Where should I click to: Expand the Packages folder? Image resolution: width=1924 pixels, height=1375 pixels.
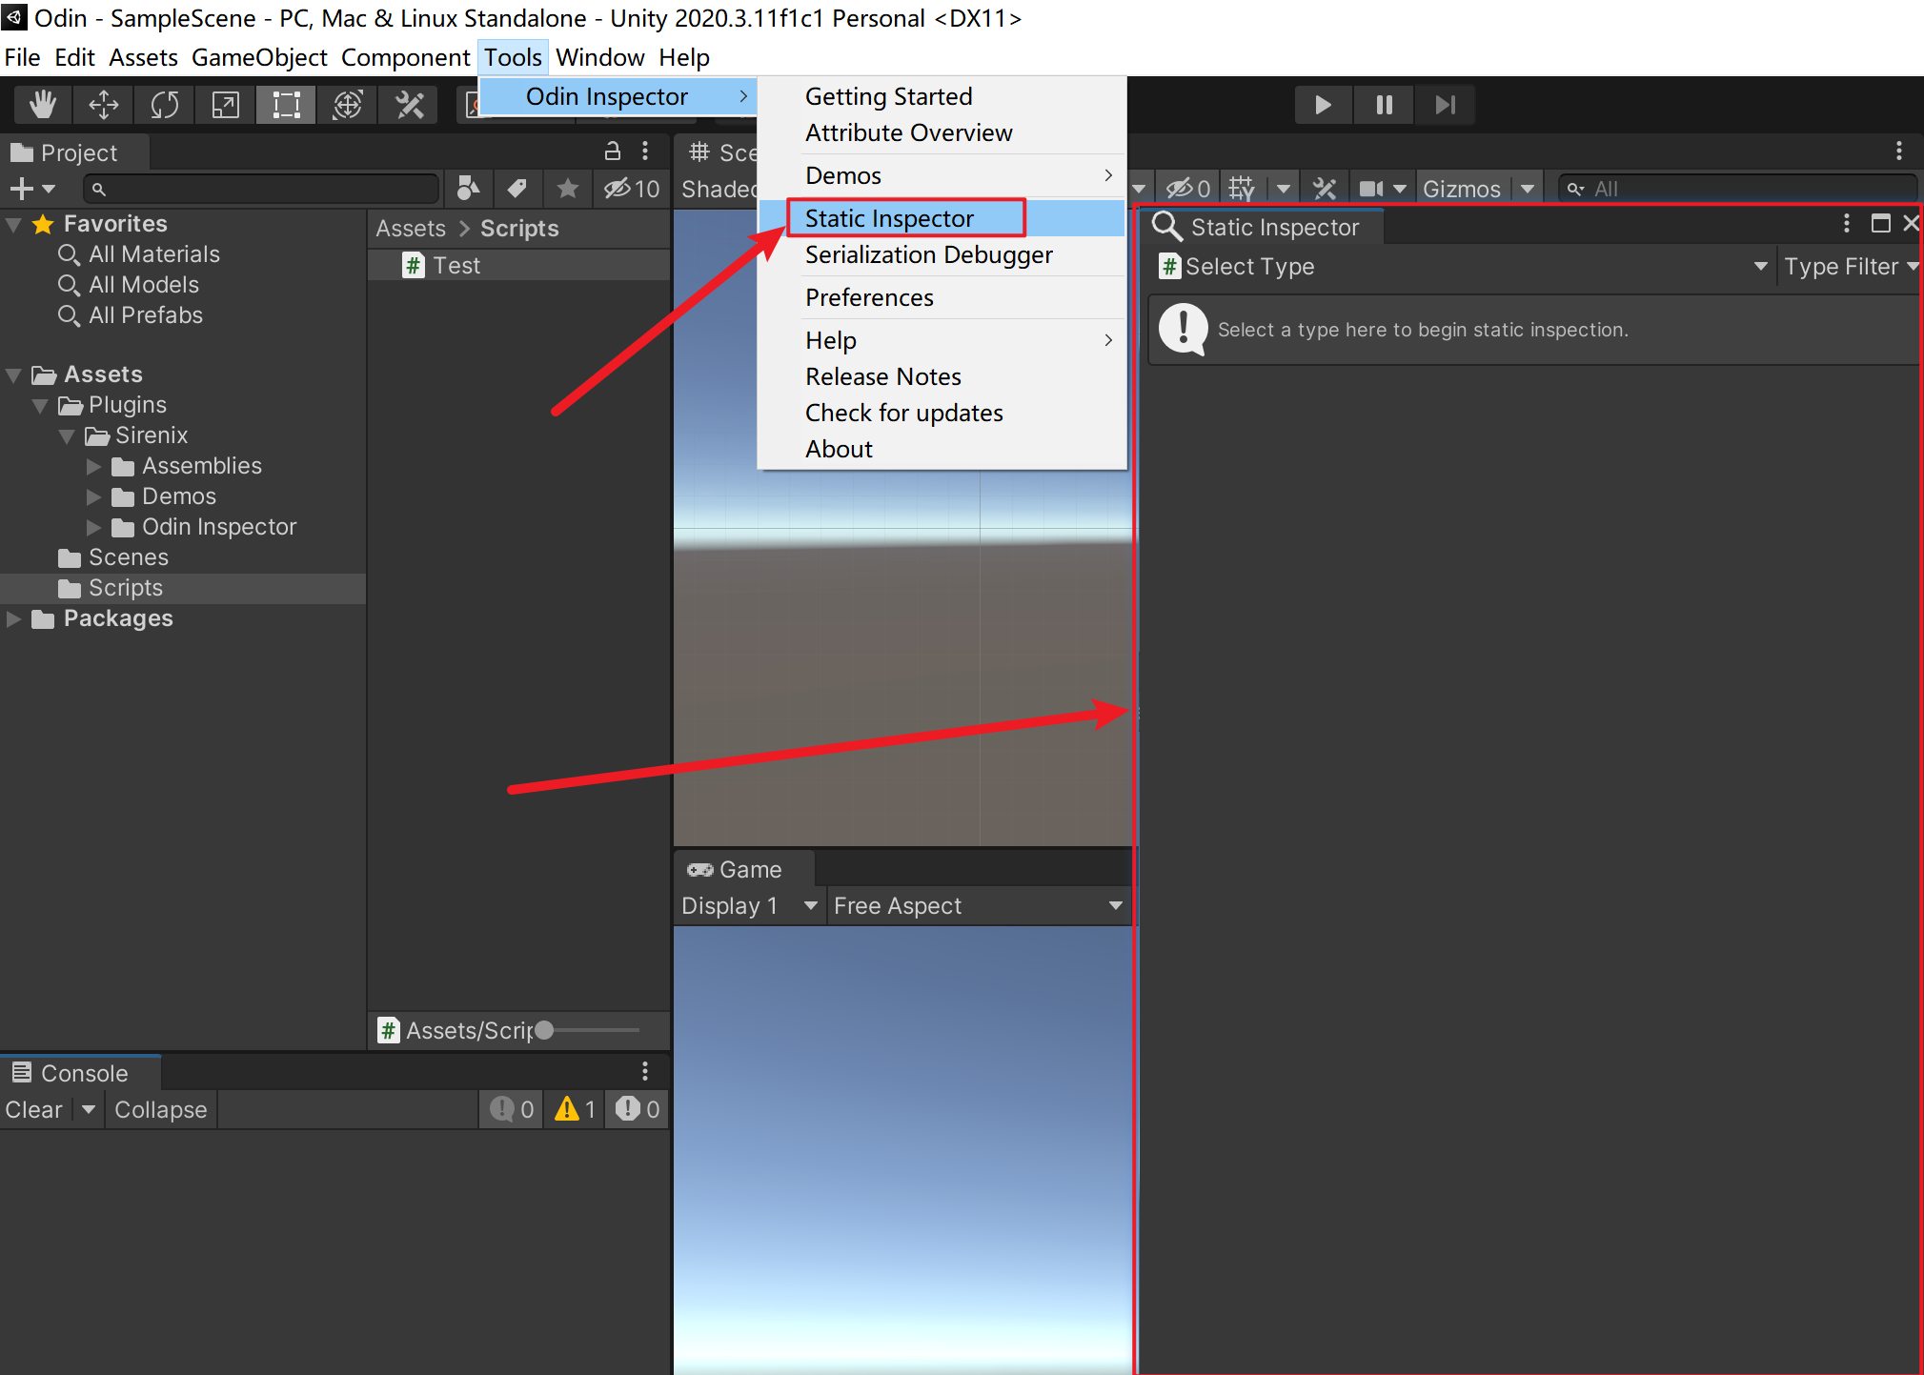pos(13,619)
